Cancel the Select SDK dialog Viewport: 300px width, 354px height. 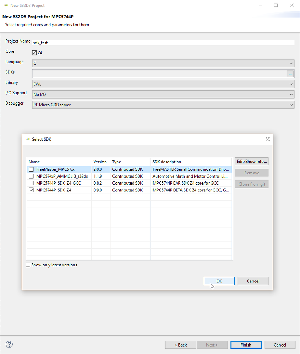tap(253, 281)
